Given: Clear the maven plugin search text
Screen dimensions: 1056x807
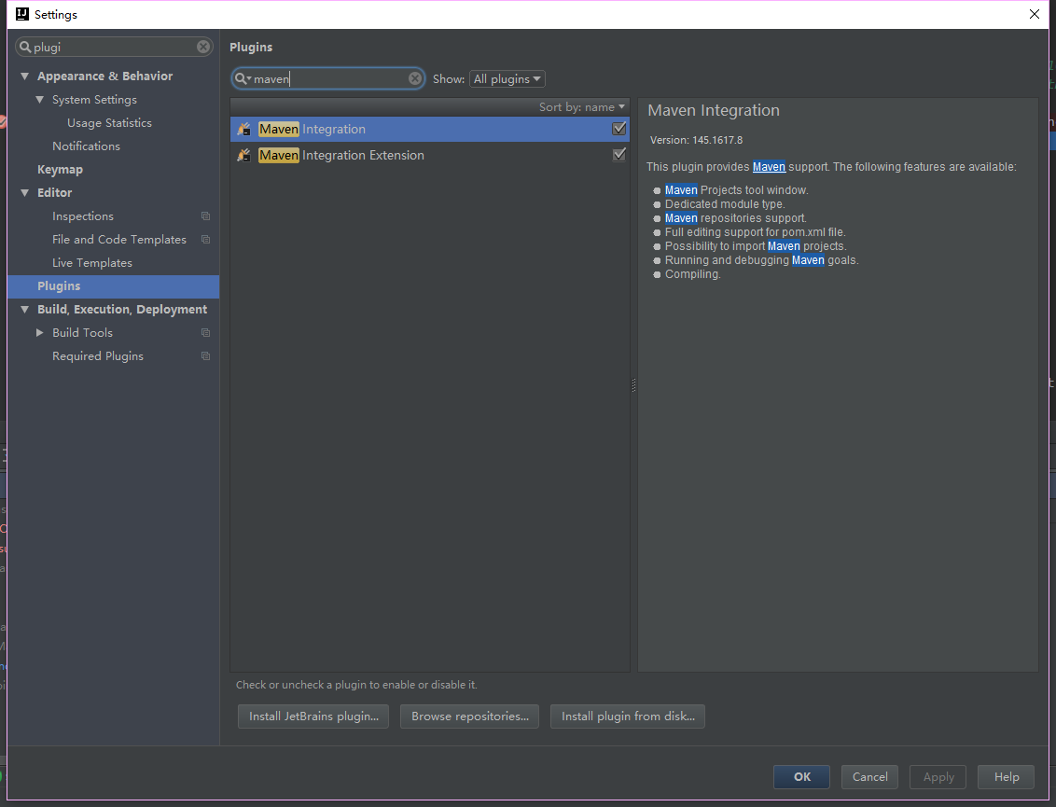Looking at the screenshot, I should coord(415,78).
